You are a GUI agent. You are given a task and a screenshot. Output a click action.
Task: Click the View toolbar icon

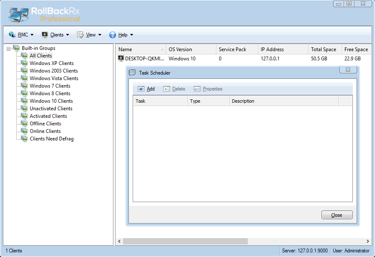(80, 35)
